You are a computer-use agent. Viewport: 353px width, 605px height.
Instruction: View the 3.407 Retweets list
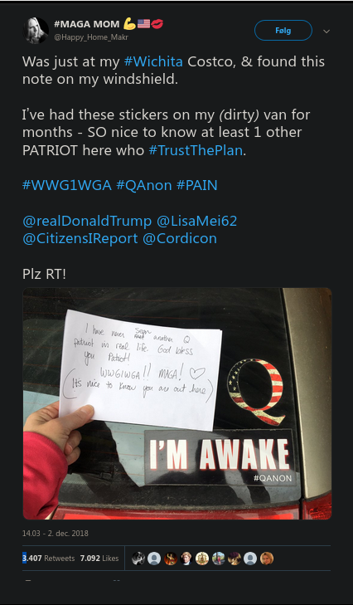tap(49, 559)
